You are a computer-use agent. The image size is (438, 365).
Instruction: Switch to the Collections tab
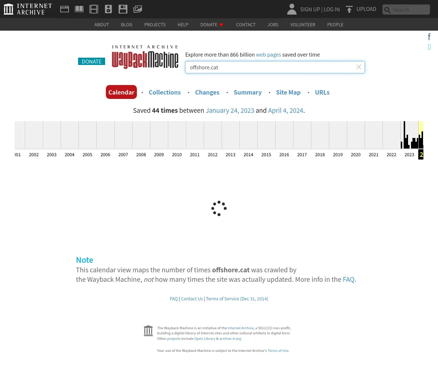pos(165,92)
